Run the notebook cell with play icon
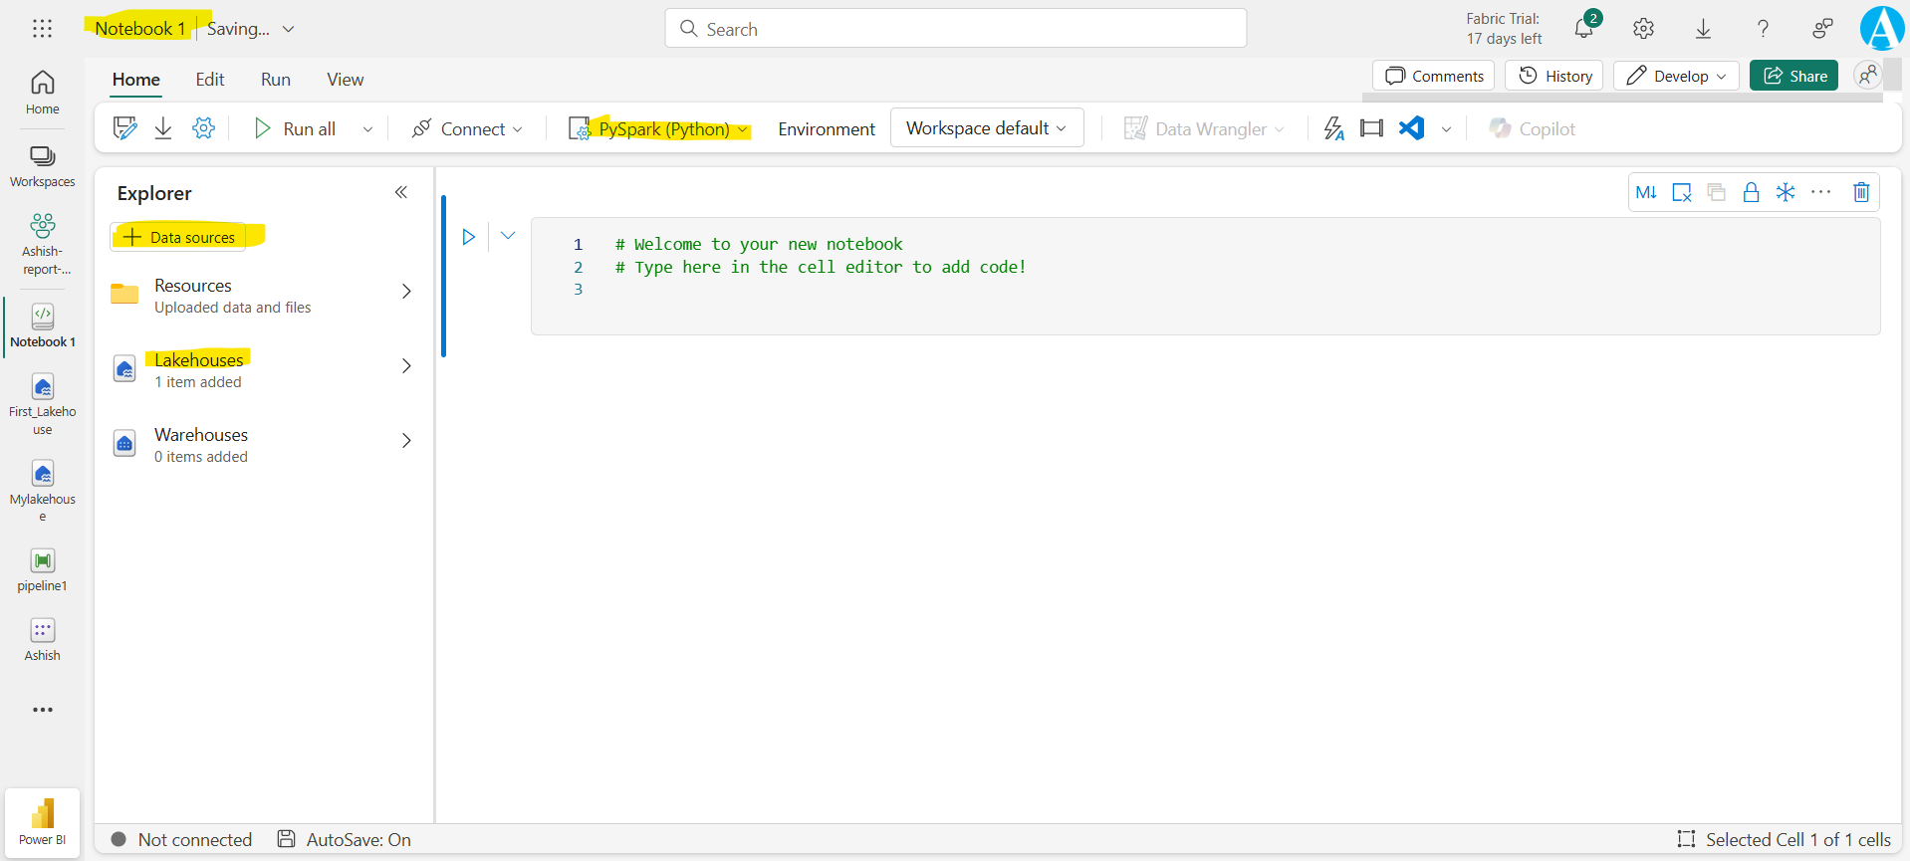Viewport: 1910px width, 861px height. pyautogui.click(x=468, y=237)
